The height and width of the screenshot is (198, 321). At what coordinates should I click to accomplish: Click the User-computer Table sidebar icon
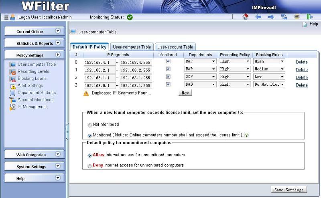click(12, 65)
